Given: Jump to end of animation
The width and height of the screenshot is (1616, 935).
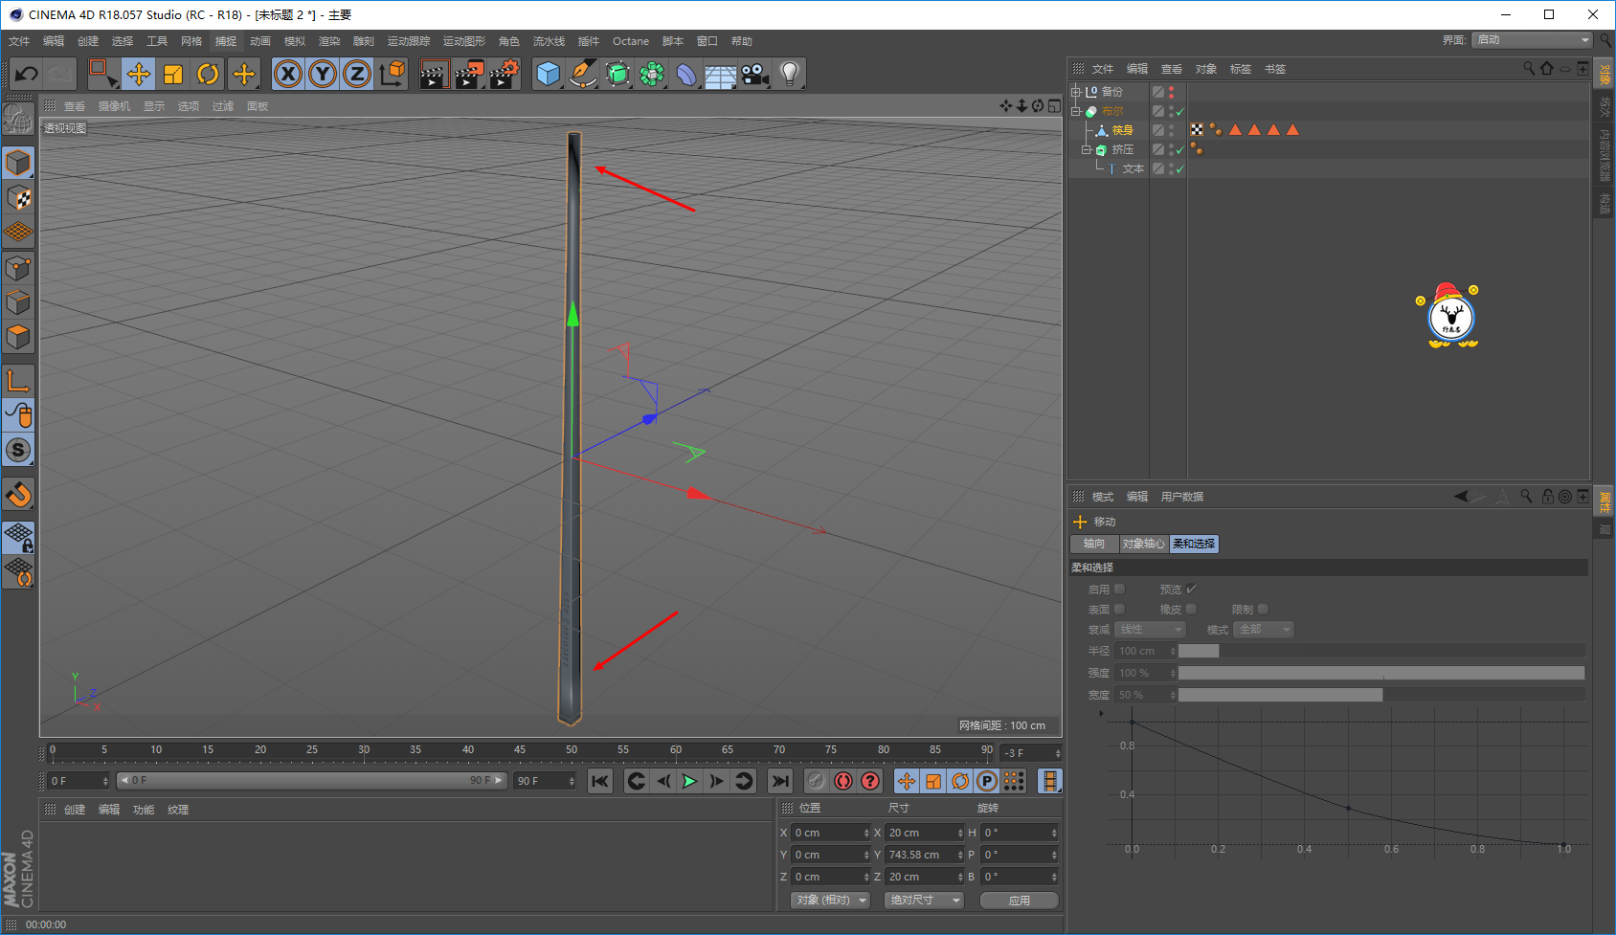Looking at the screenshot, I should coord(780,781).
